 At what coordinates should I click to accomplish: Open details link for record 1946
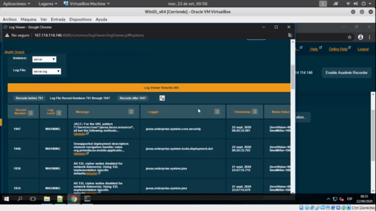(x=80, y=154)
